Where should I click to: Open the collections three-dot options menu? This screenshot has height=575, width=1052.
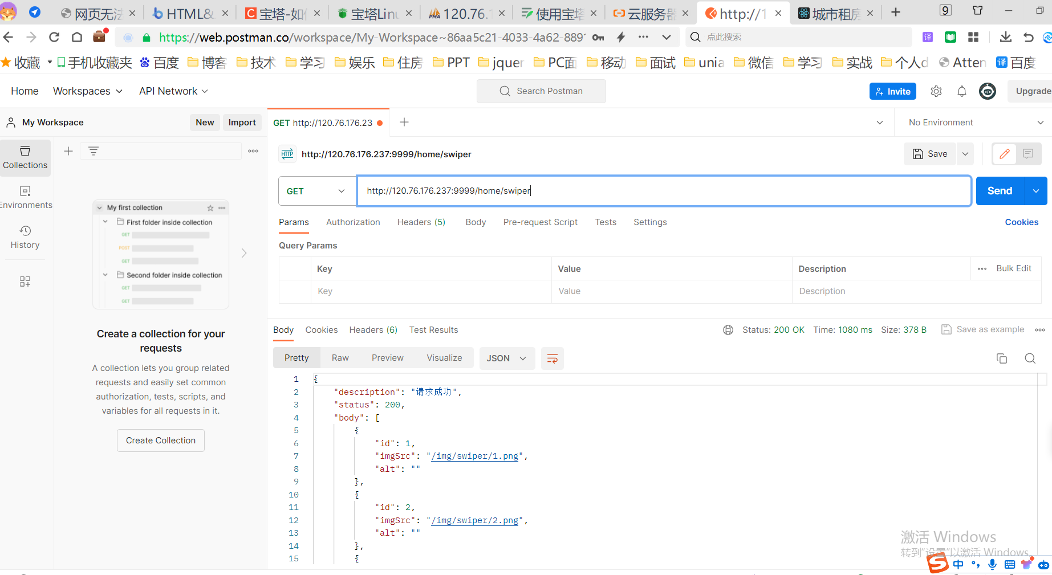[x=253, y=151]
